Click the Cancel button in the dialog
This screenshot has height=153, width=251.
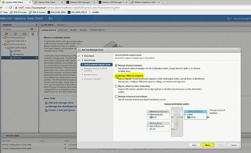233,145
